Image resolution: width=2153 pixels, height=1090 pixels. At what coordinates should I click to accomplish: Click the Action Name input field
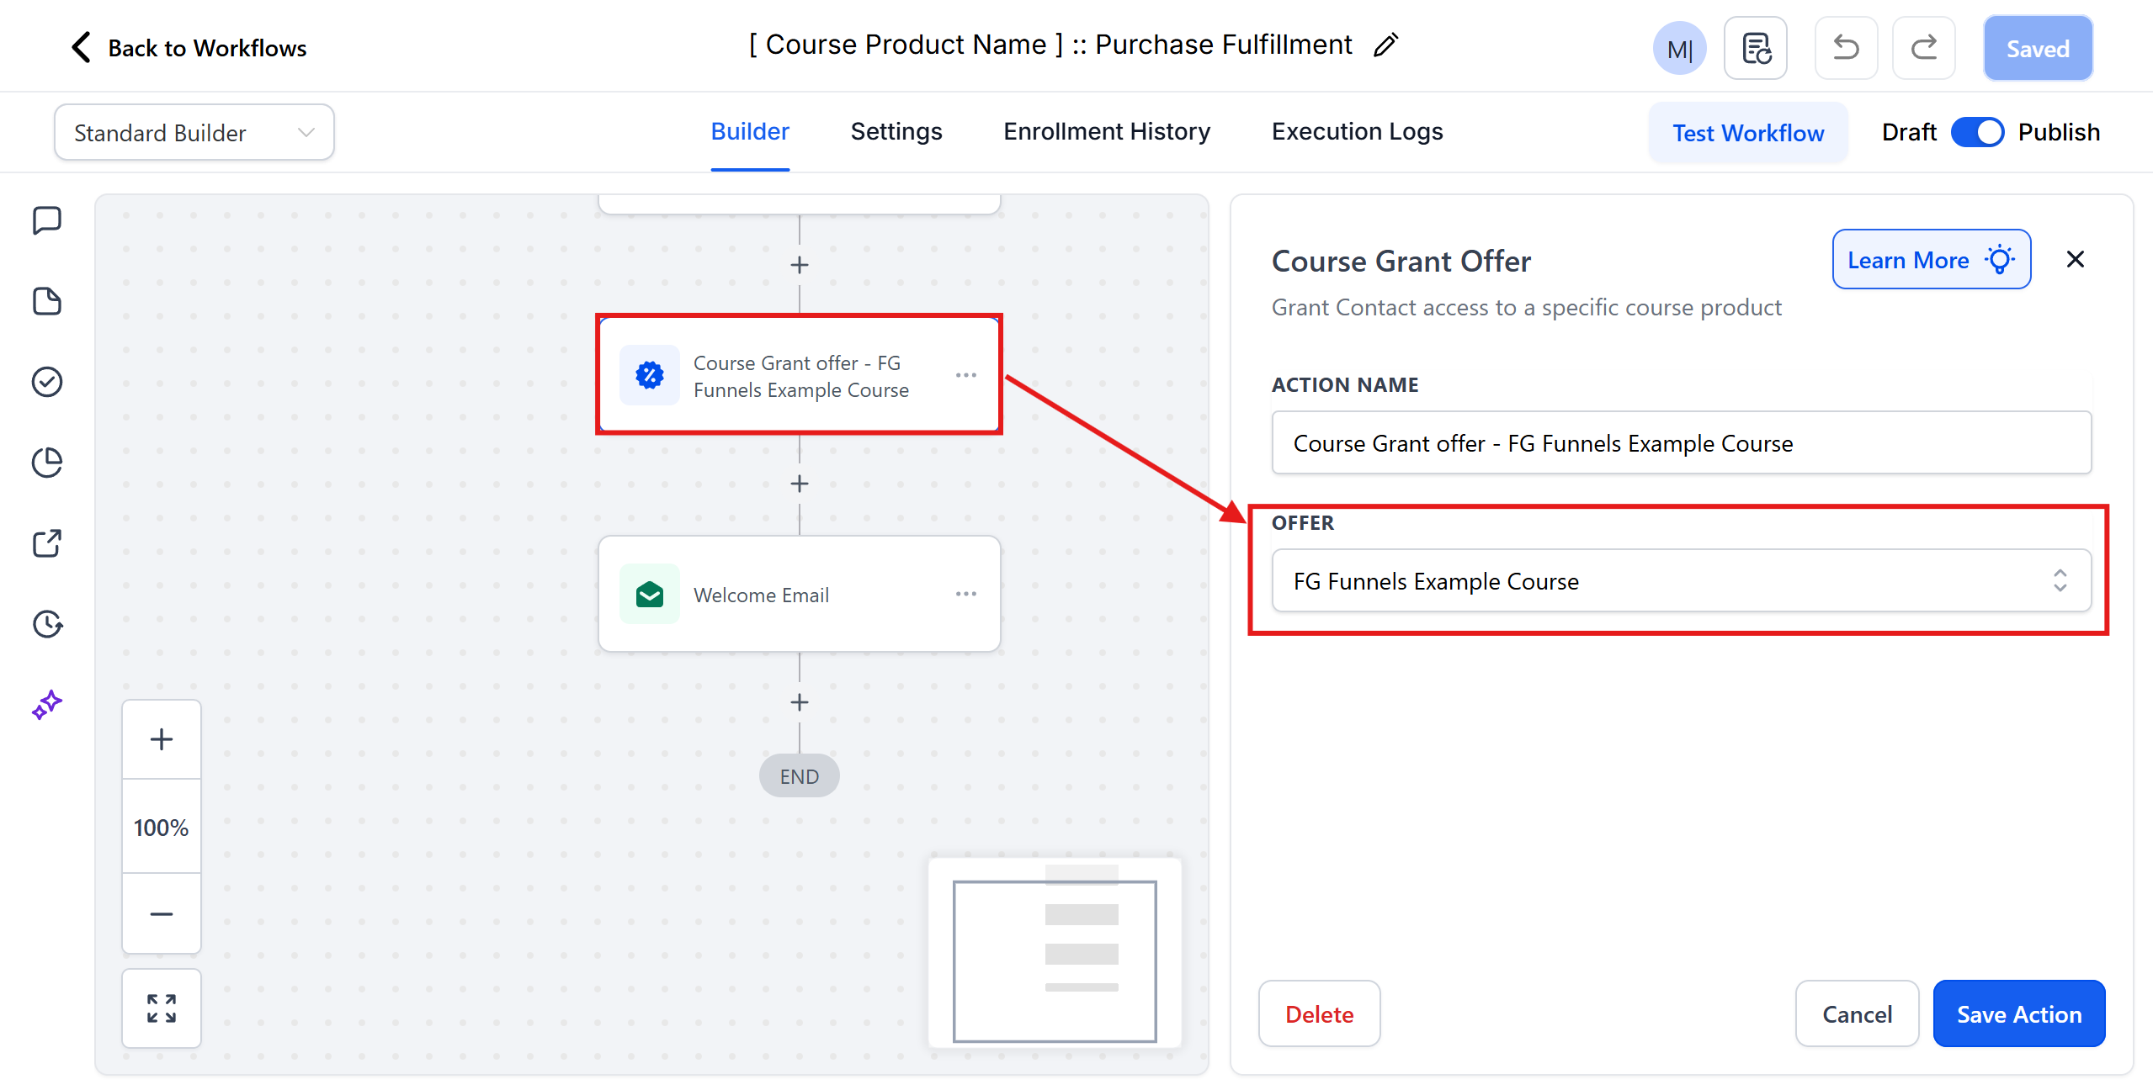1681,442
